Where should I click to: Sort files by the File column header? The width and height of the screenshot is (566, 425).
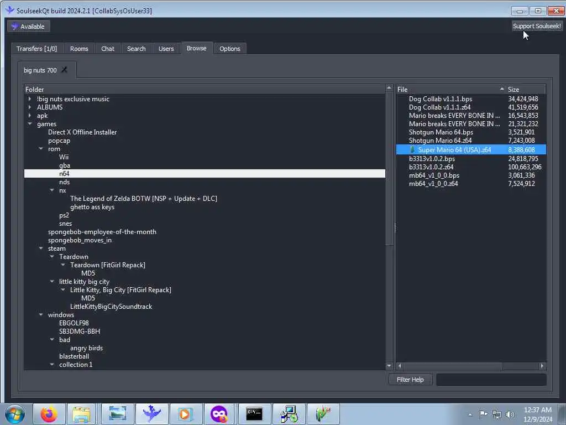click(x=450, y=89)
